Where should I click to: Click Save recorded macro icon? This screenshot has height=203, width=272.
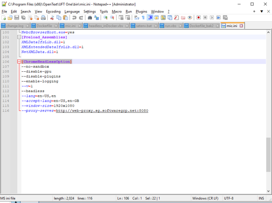(225, 18)
